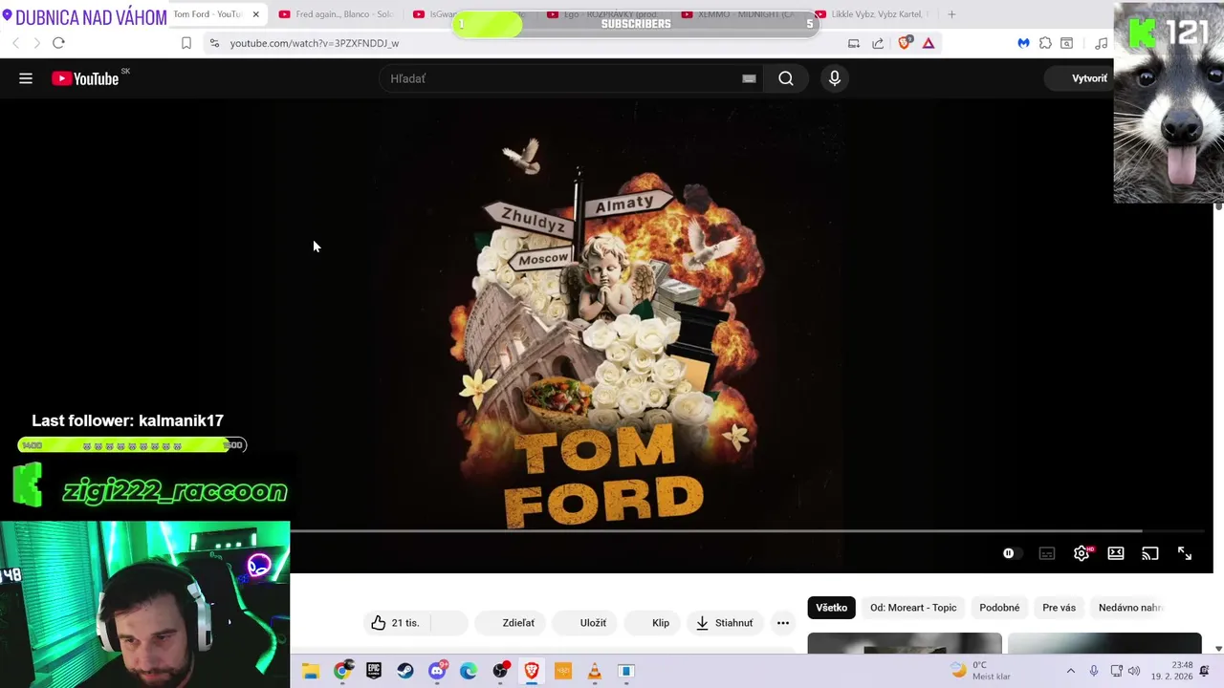Open the YouTube hamburger guide menu
Screen dimensions: 1224x688
pos(26,78)
